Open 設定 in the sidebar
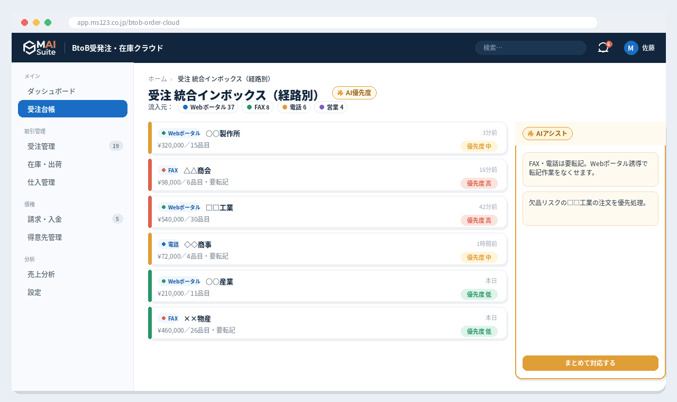 pos(72,292)
